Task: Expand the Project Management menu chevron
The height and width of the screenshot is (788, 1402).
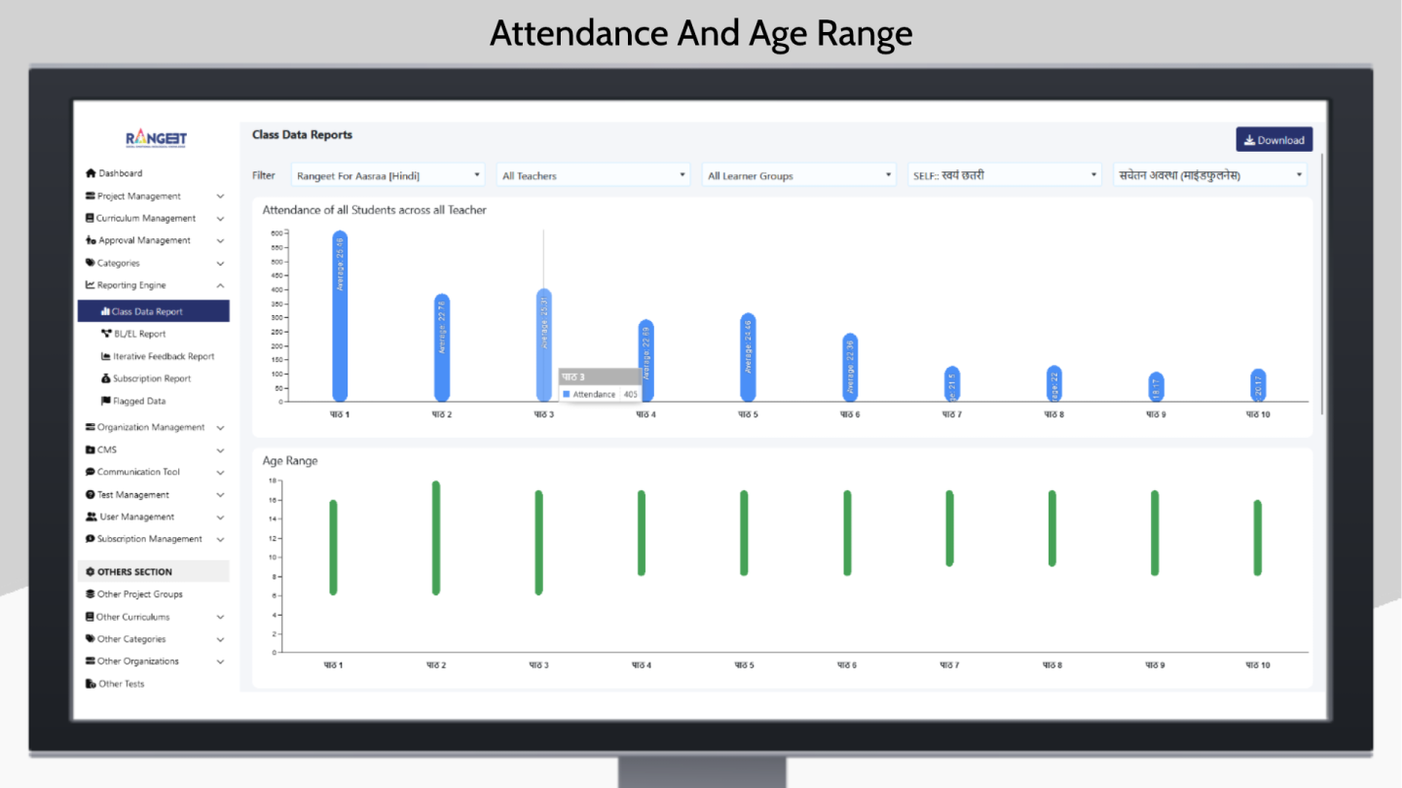Action: (x=220, y=197)
